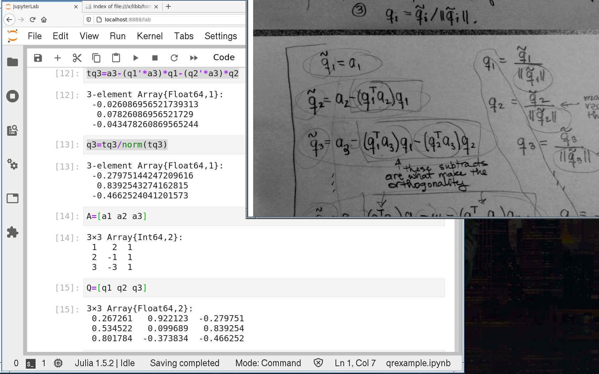Interrupt the kernel with stop button
Image resolution: width=599 pixels, height=374 pixels.
[155, 58]
